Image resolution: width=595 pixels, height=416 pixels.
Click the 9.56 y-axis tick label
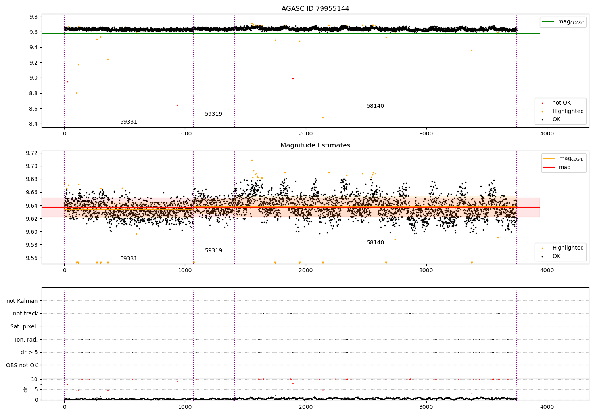32,258
